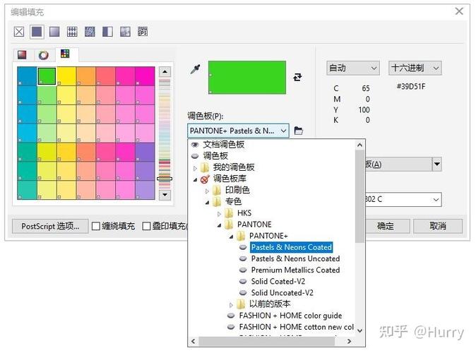The height and width of the screenshot is (353, 476).
Task: Expand the 我的调色板 folder
Action: pyautogui.click(x=195, y=167)
